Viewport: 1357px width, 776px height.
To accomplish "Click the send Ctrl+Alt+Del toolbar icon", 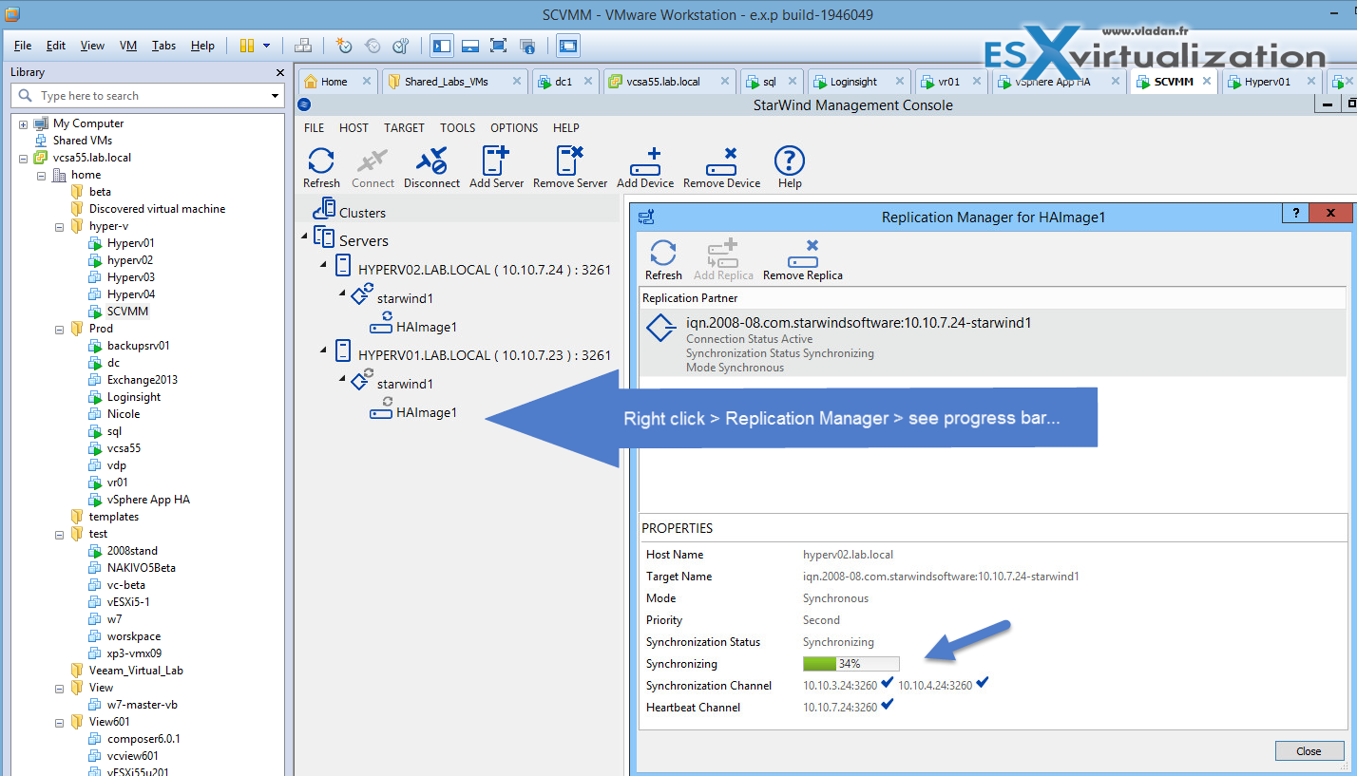I will (x=303, y=46).
